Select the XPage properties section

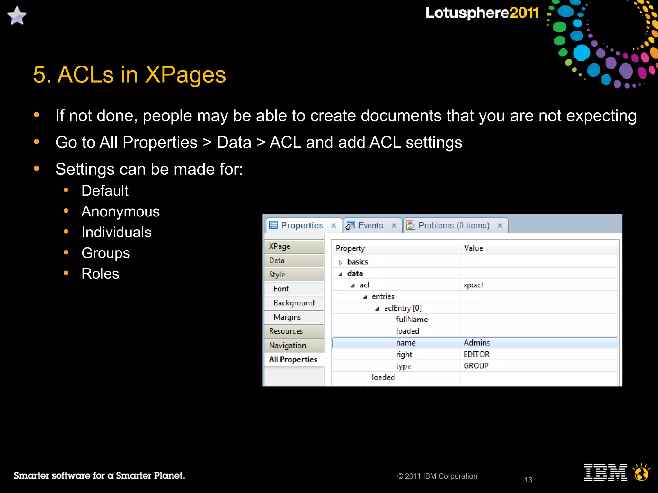tap(294, 246)
